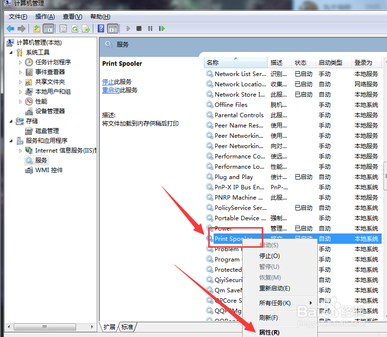Click the Properties toolbar icon
The height and width of the screenshot is (337, 387).
(63, 28)
